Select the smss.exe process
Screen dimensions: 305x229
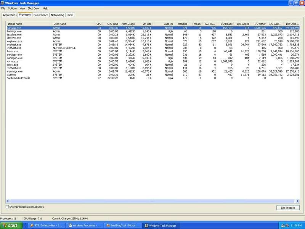tap(153, 65)
